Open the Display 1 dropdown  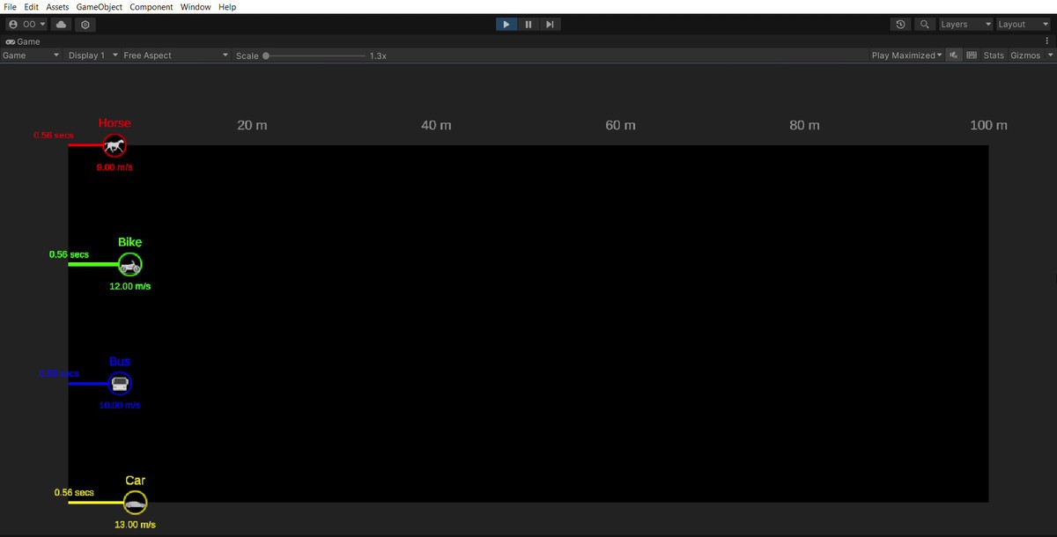(x=91, y=55)
